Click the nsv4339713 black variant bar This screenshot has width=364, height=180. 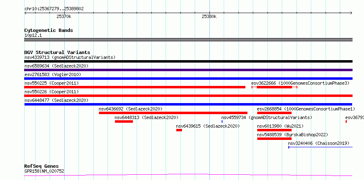coord(188,61)
